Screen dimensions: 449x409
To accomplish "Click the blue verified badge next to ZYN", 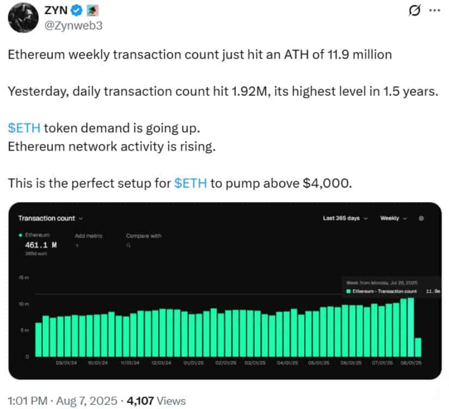I will (x=77, y=10).
